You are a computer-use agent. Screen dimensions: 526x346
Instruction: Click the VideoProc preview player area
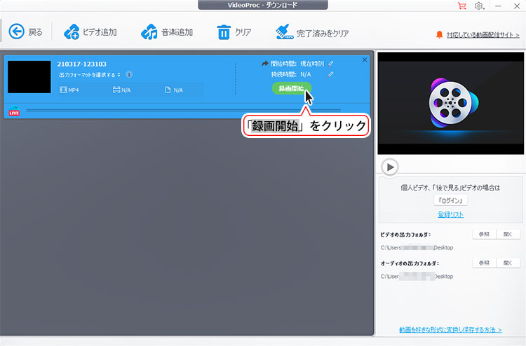click(x=450, y=103)
